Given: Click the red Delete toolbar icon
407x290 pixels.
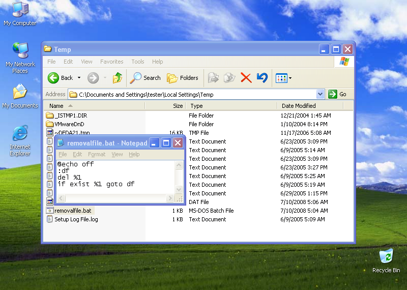Looking at the screenshot, I should (246, 78).
